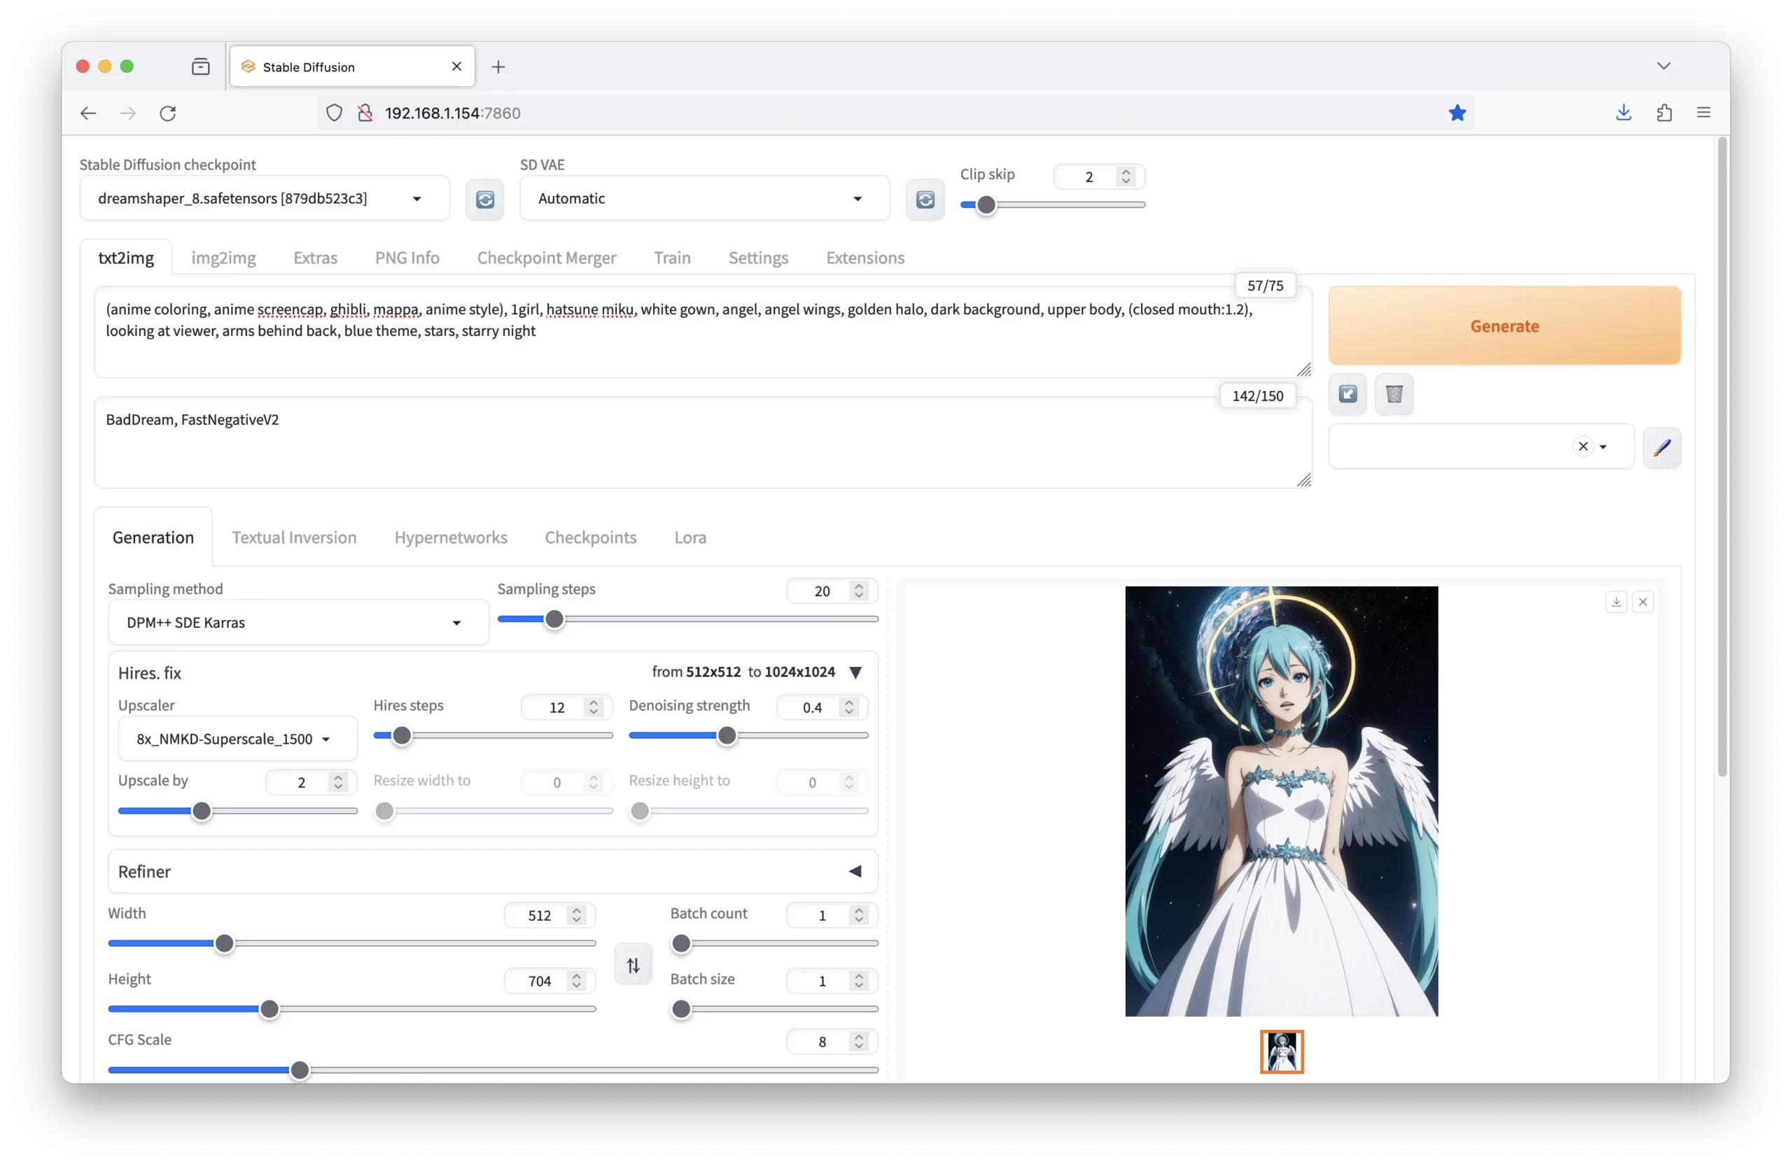Viewport: 1792px width, 1165px height.
Task: Open the styles dropdown arrow
Action: [x=1603, y=447]
